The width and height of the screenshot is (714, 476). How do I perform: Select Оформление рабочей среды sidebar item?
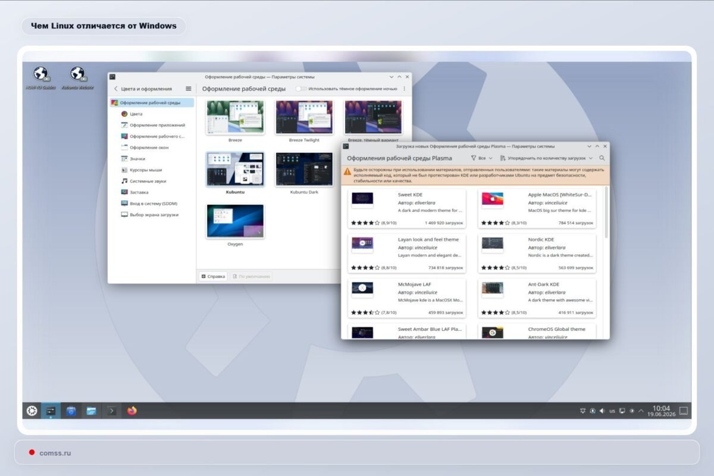152,102
